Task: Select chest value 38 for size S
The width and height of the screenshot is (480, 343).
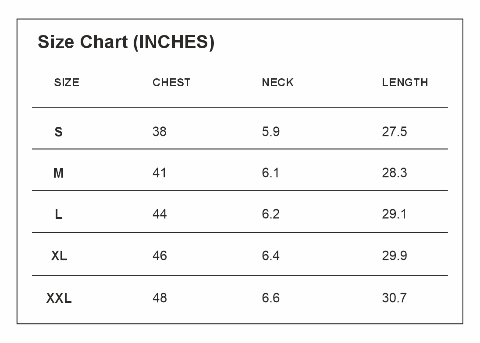Action: [160, 132]
